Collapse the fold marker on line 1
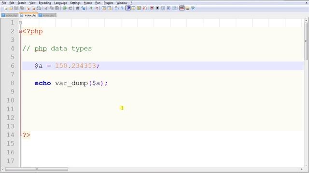Viewport: 309px width, 173px height. click(20, 23)
